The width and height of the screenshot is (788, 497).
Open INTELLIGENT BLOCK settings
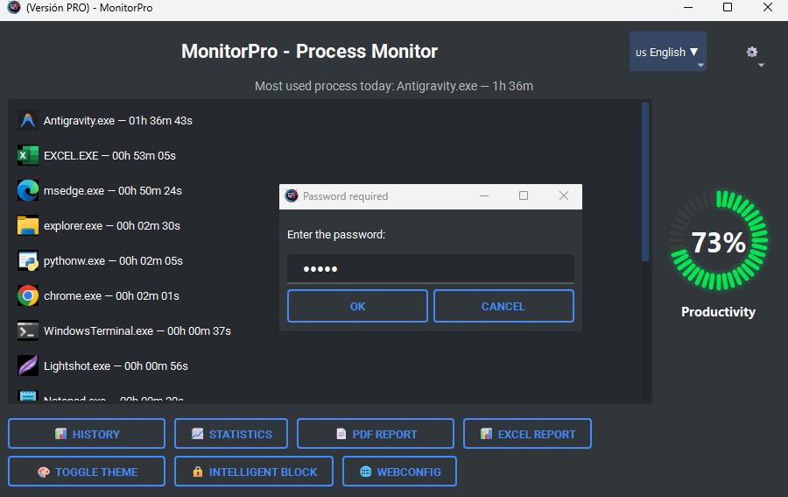click(254, 472)
